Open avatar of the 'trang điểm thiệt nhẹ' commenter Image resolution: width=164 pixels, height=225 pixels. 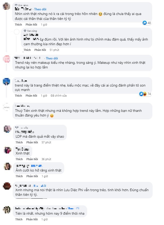tap(7, 81)
